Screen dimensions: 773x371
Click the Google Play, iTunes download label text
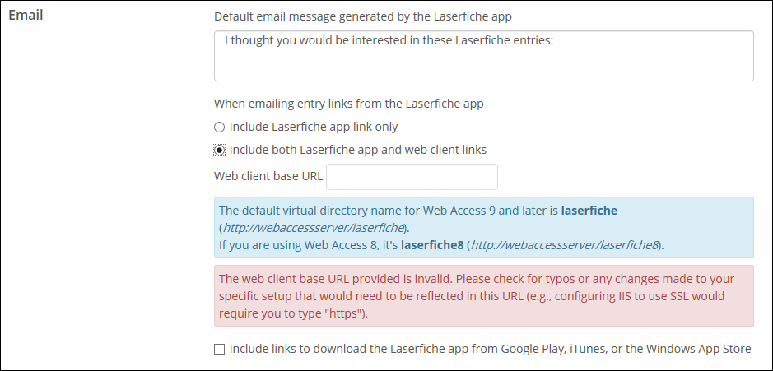[490, 349]
